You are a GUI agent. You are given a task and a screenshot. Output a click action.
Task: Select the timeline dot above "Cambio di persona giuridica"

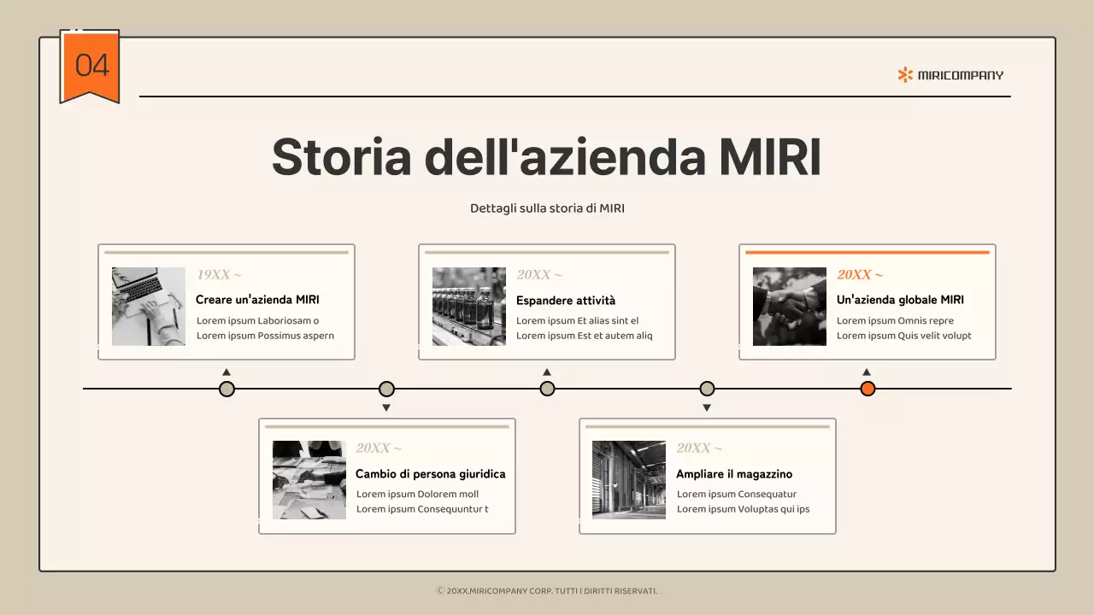[x=386, y=389]
